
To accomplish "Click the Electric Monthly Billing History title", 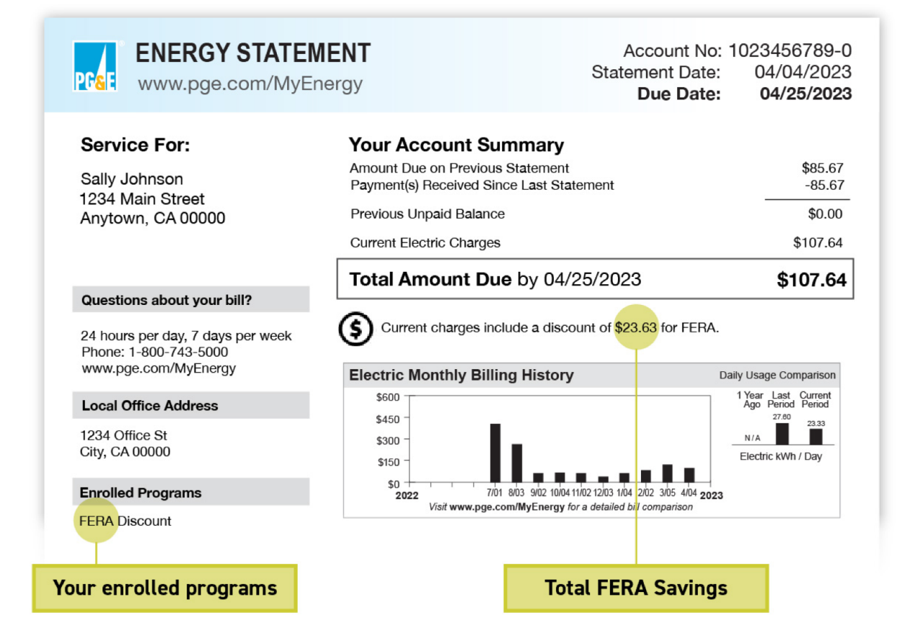I will point(461,376).
